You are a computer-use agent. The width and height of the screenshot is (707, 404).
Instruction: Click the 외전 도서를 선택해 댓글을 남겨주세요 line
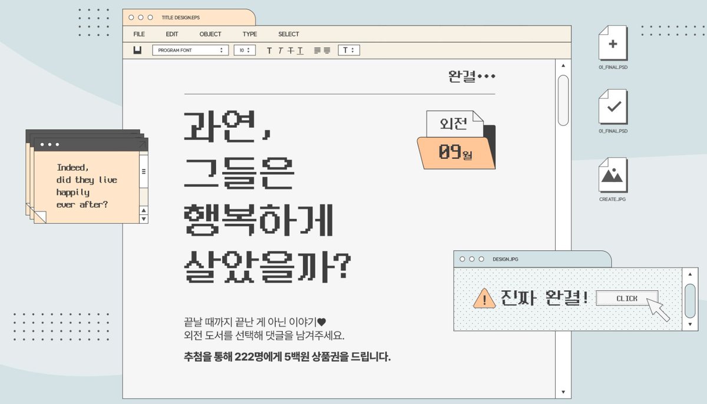pyautogui.click(x=264, y=336)
